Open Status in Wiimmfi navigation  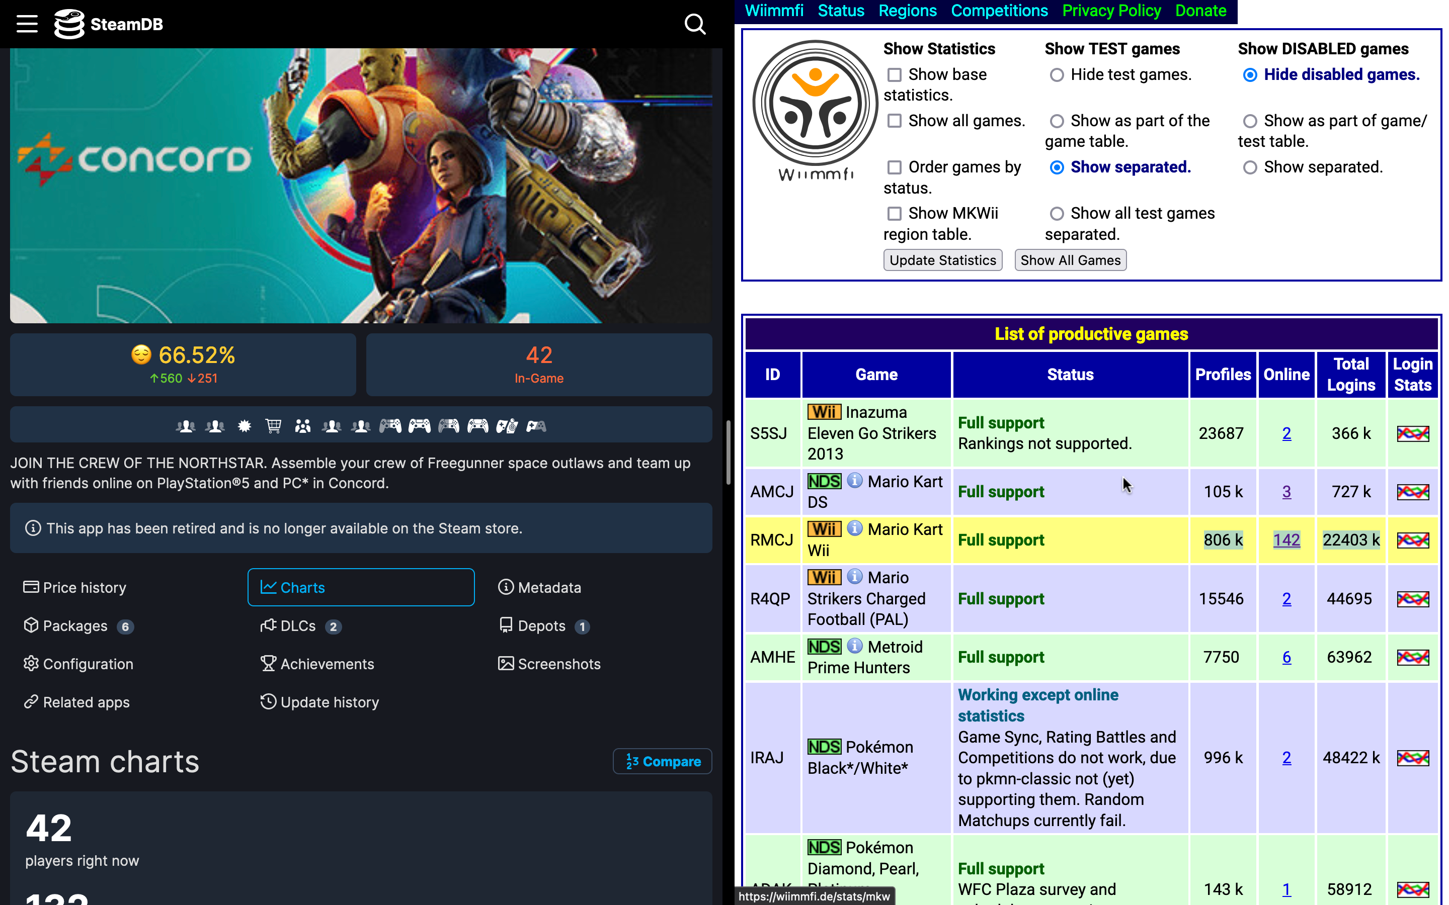[841, 11]
